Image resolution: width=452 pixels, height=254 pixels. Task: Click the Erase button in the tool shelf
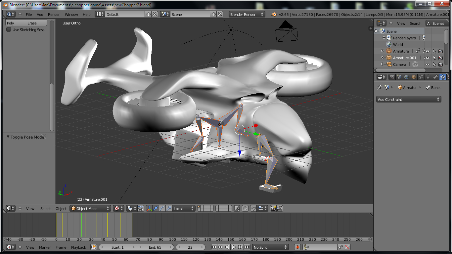[x=36, y=23]
